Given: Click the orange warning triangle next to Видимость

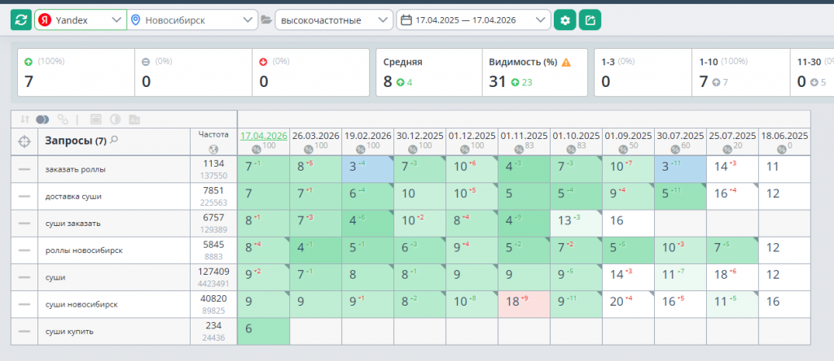Looking at the screenshot, I should (566, 62).
